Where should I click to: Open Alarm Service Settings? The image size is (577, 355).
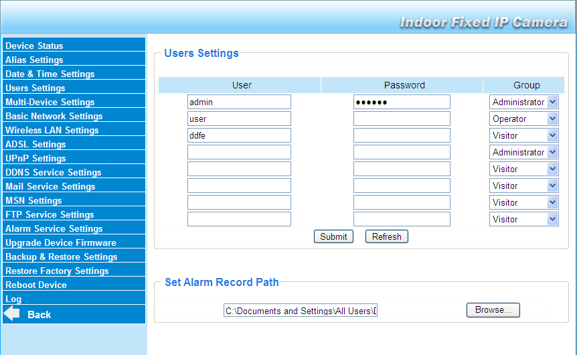click(74, 227)
